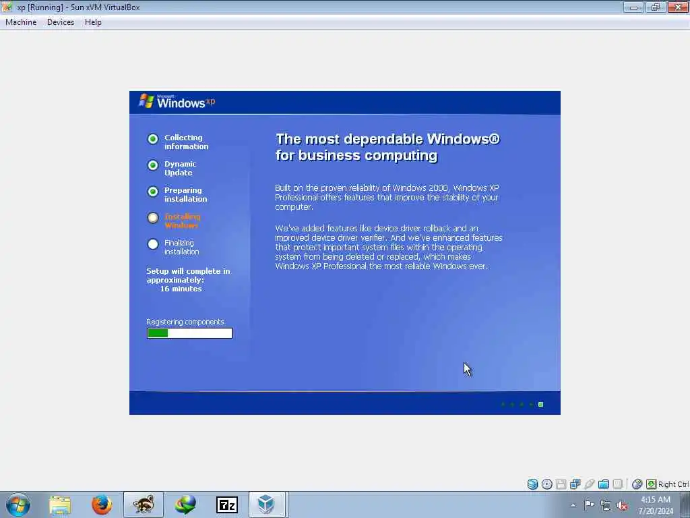
Task: Click the host key green arrow icon
Action: point(652,484)
